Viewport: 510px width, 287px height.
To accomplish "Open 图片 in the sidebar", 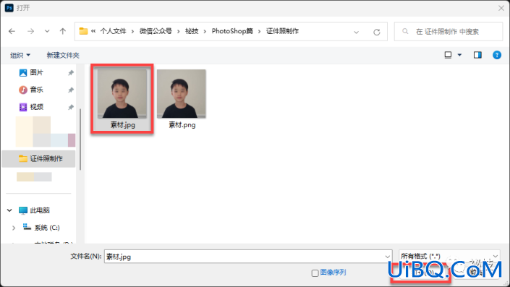I will (36, 72).
